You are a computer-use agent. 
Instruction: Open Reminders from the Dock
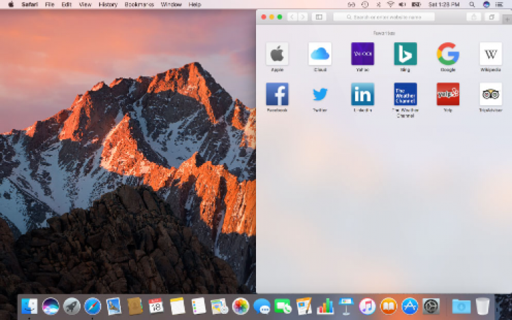[198, 306]
